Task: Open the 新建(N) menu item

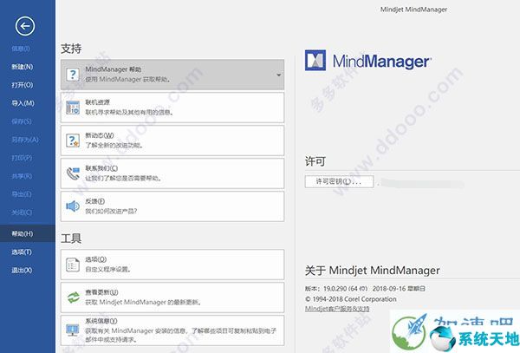Action: [x=23, y=67]
